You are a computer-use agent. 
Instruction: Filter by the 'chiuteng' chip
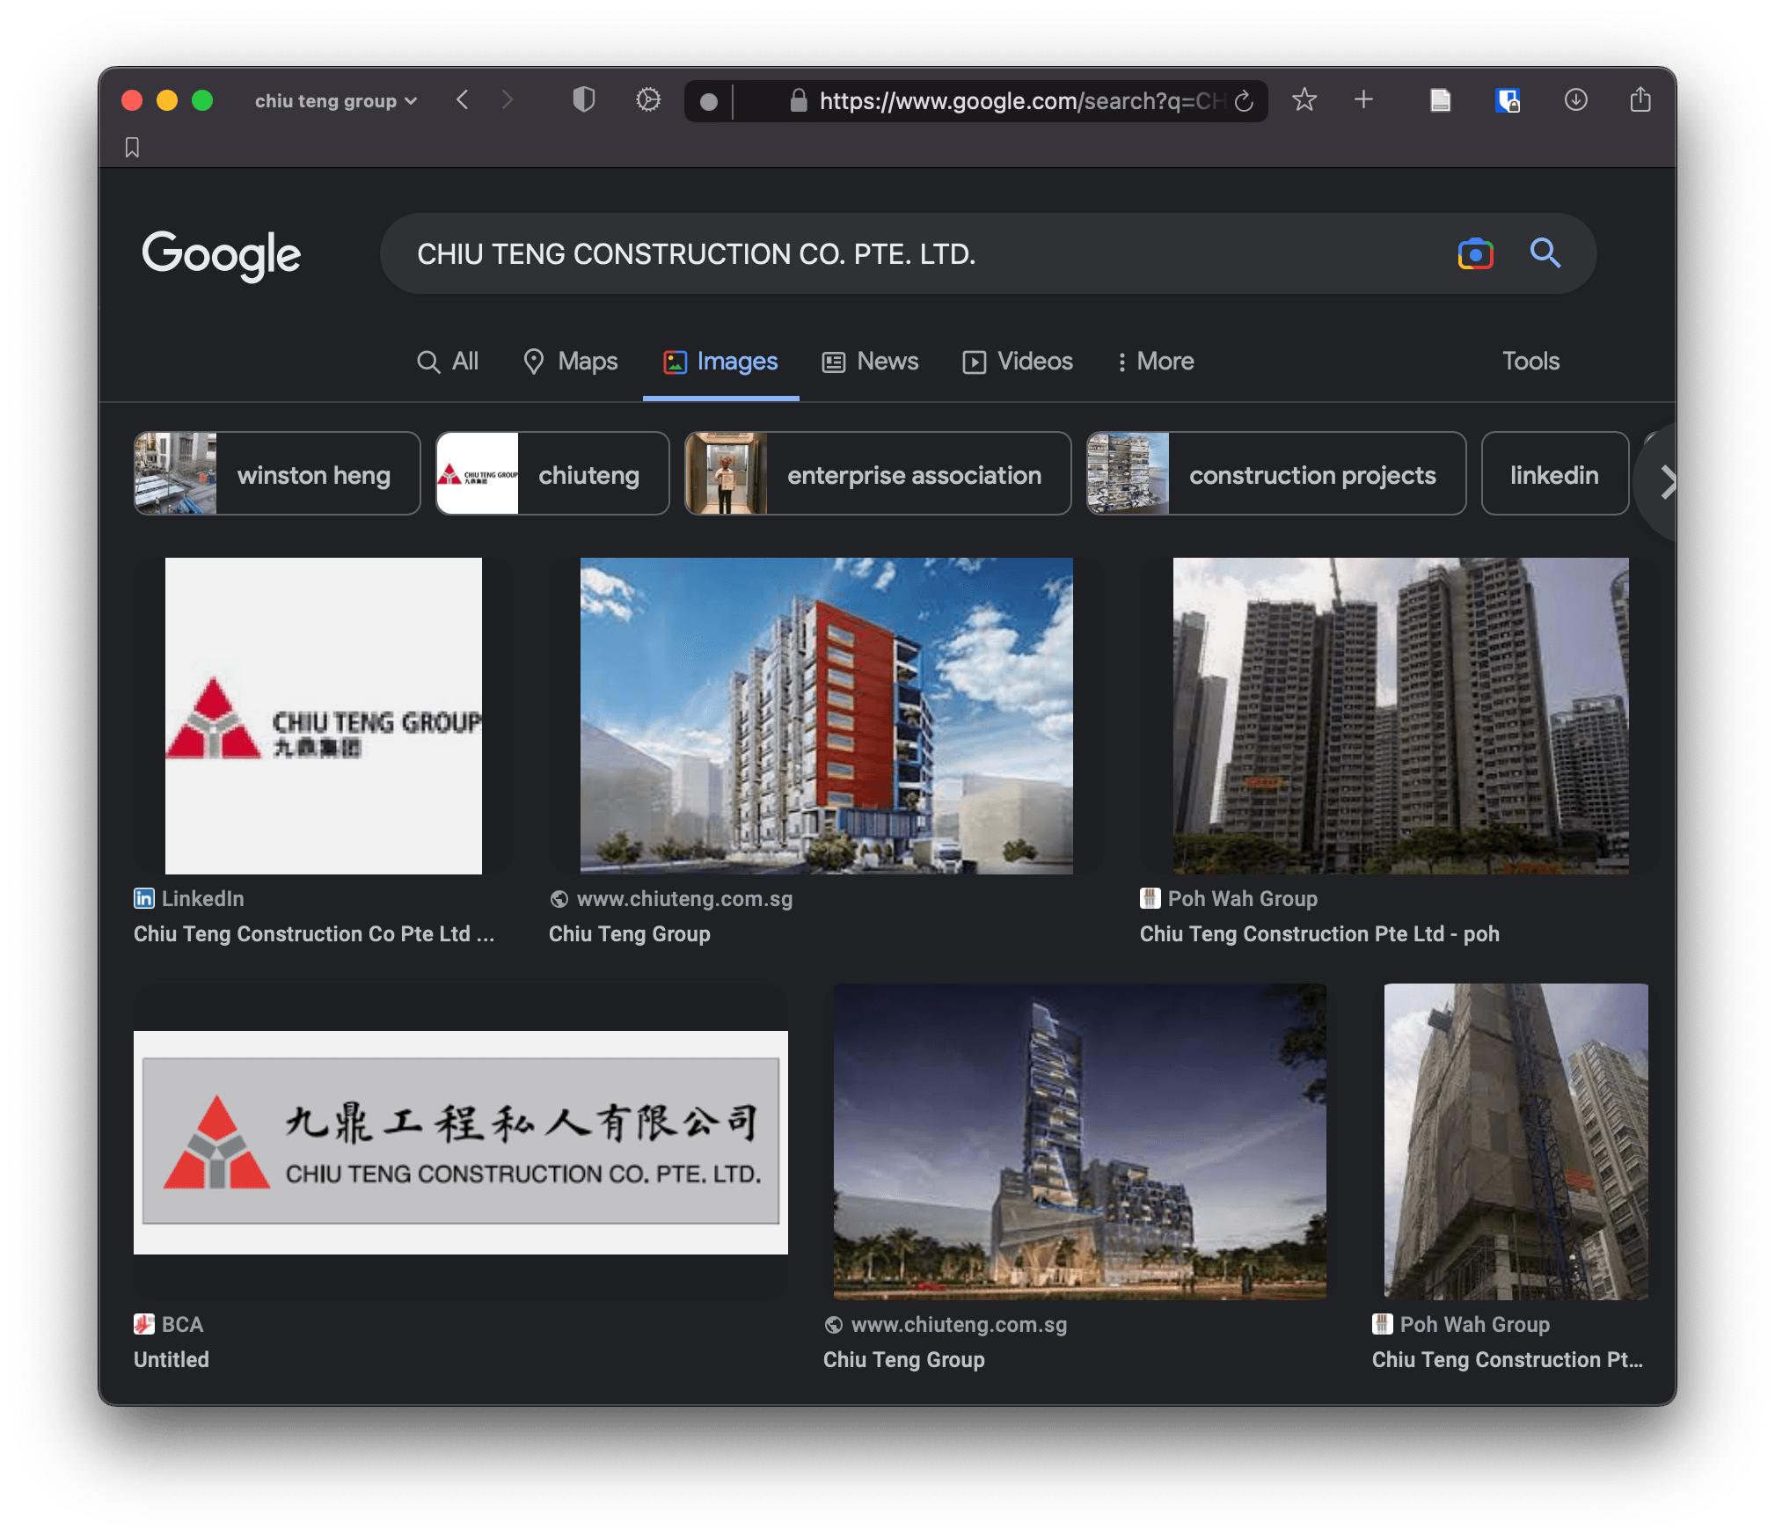[x=552, y=473]
